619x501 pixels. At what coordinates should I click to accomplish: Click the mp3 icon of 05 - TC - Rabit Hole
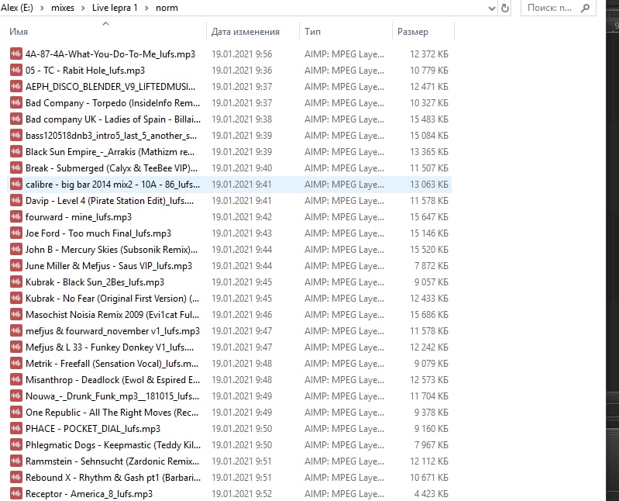[x=16, y=70]
